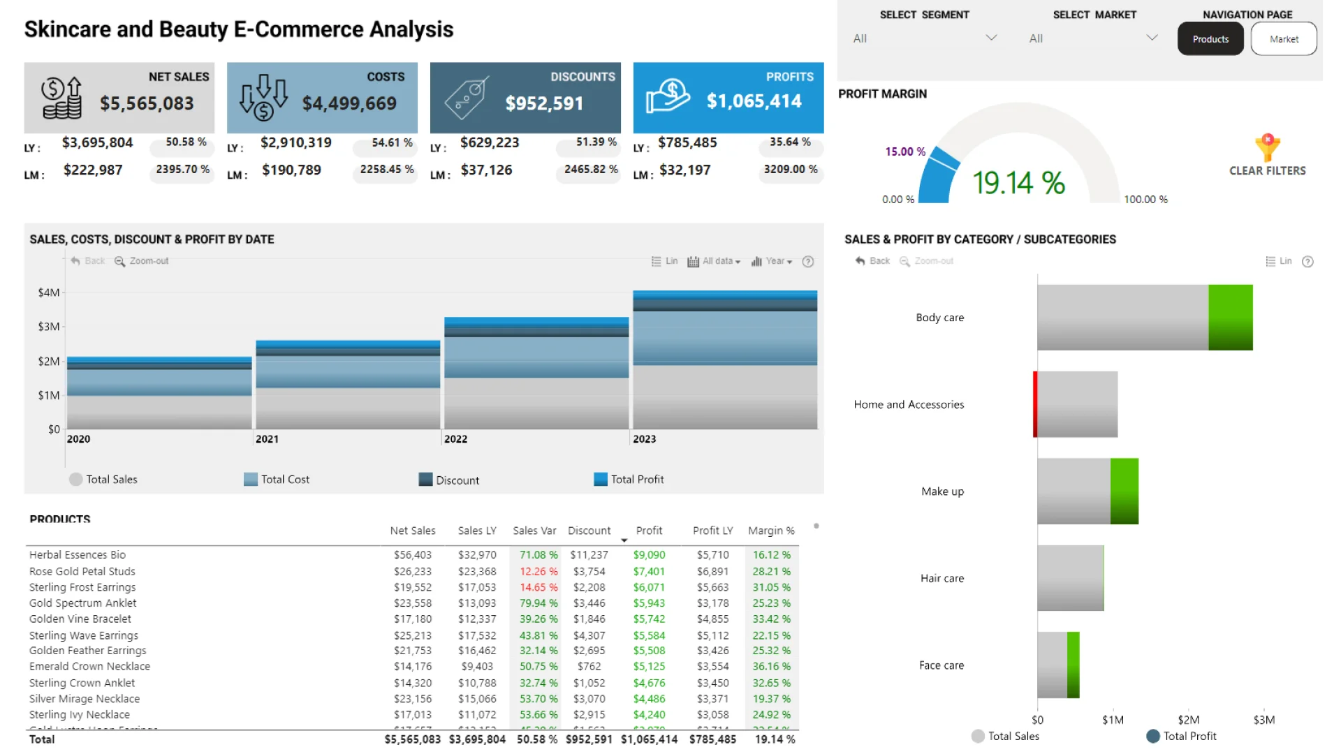Toggle Lin scale in the date chart
Image resolution: width=1341 pixels, height=754 pixels.
click(x=664, y=261)
